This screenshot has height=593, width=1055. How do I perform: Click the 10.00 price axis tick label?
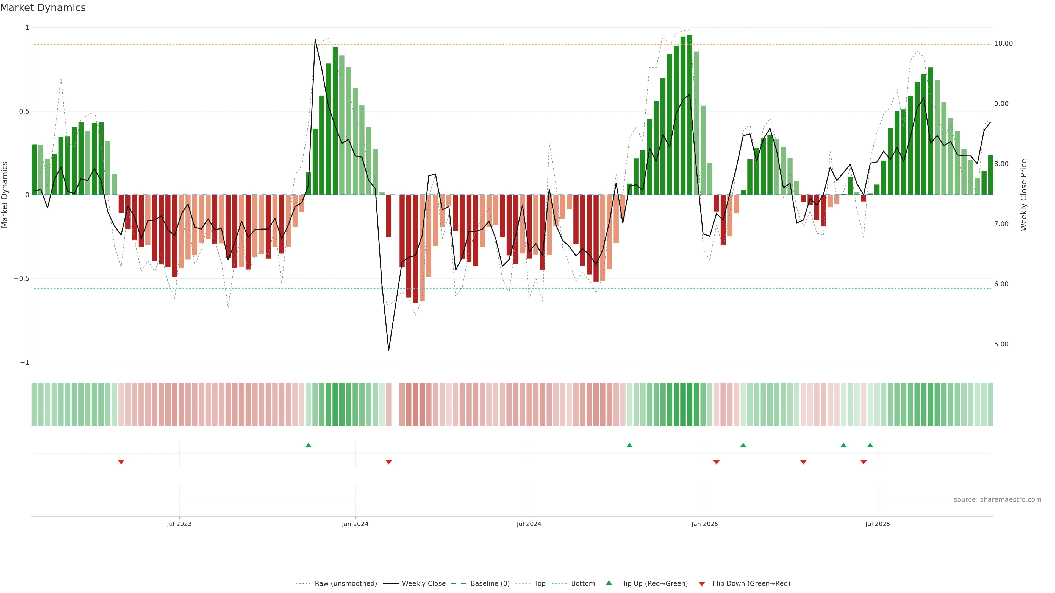click(1003, 44)
